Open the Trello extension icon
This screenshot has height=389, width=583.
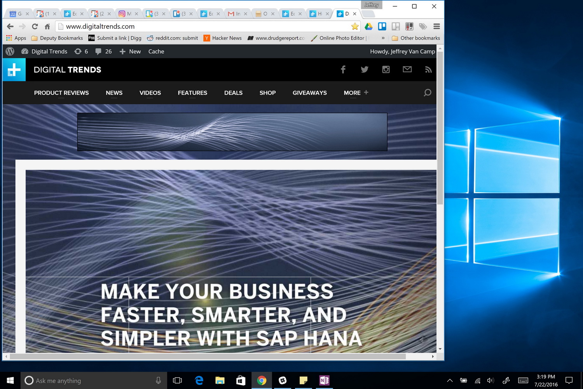click(x=382, y=26)
